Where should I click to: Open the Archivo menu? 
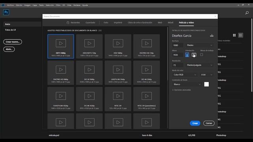click(11, 5)
